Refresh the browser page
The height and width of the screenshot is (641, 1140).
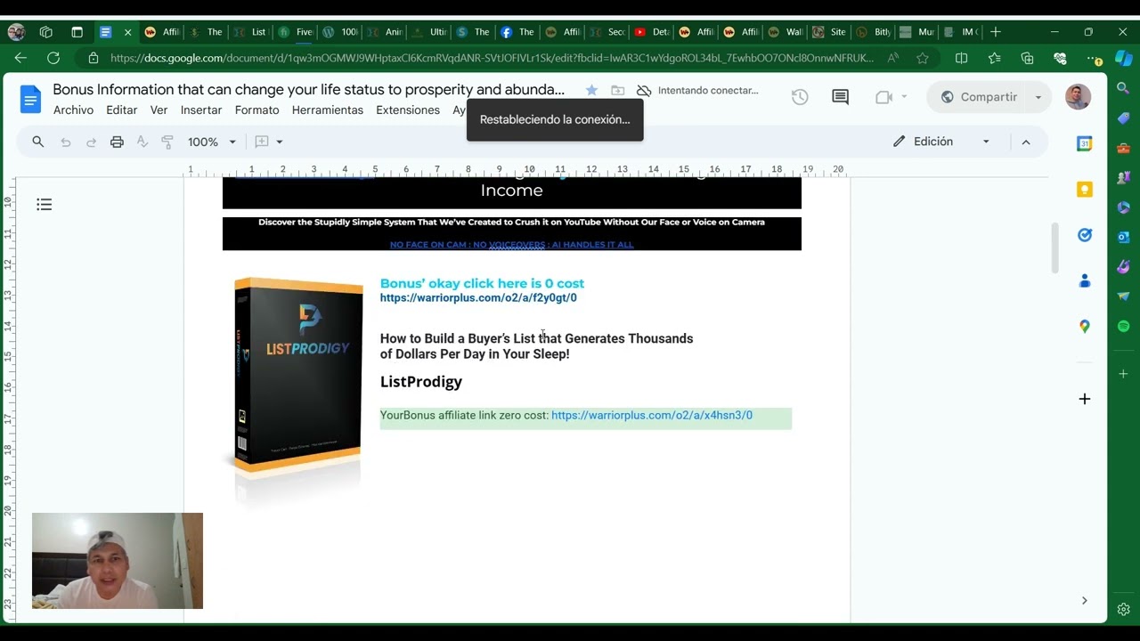tap(53, 58)
